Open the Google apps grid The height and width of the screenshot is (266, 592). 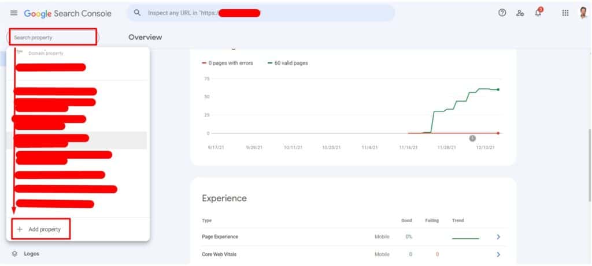click(565, 13)
